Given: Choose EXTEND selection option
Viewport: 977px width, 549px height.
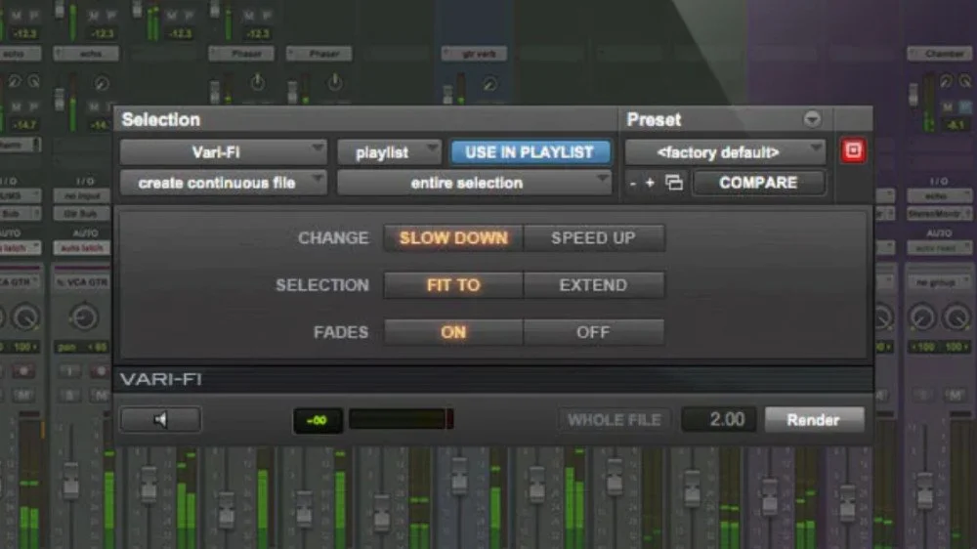Looking at the screenshot, I should coord(593,285).
